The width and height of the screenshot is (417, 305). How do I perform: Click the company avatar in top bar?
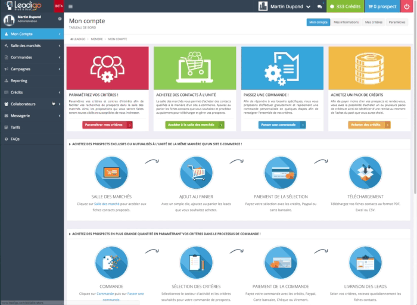coord(263,6)
